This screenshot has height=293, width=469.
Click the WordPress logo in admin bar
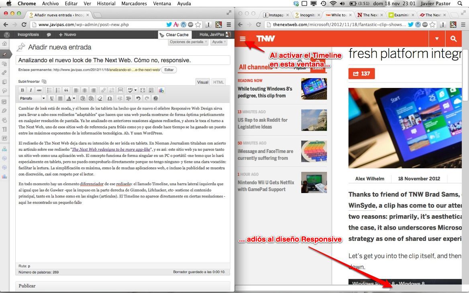point(6,35)
